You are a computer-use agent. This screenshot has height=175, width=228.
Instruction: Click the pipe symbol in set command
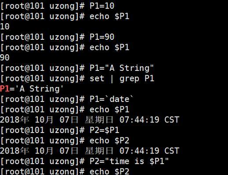[x=112, y=79]
